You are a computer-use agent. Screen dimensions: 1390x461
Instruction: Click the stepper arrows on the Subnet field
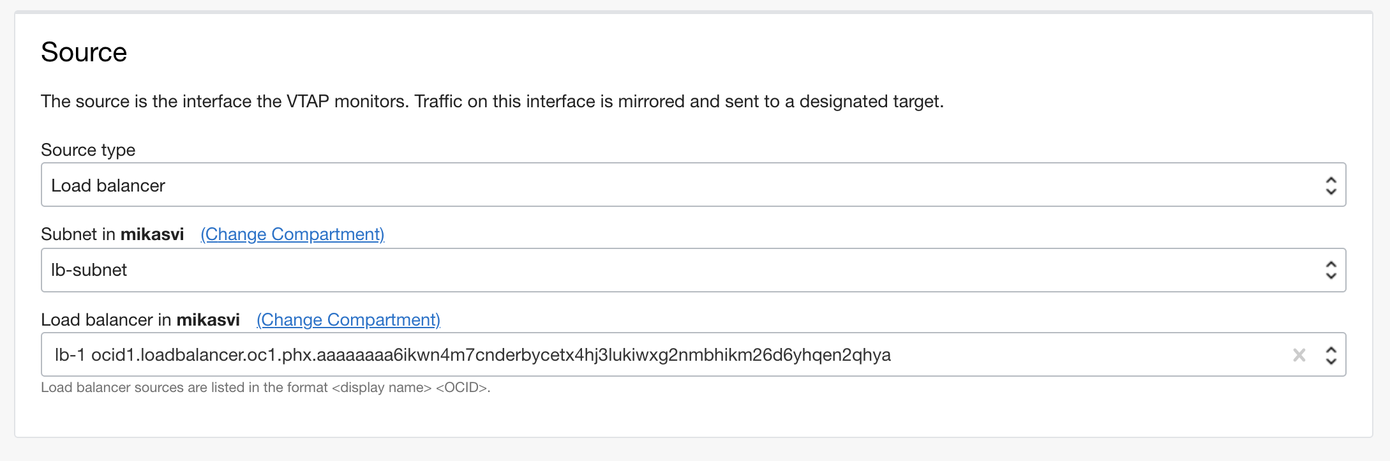click(x=1331, y=271)
